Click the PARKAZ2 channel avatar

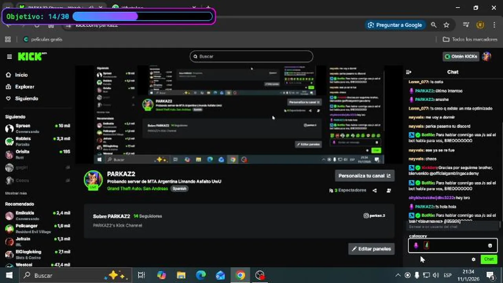coord(94,180)
